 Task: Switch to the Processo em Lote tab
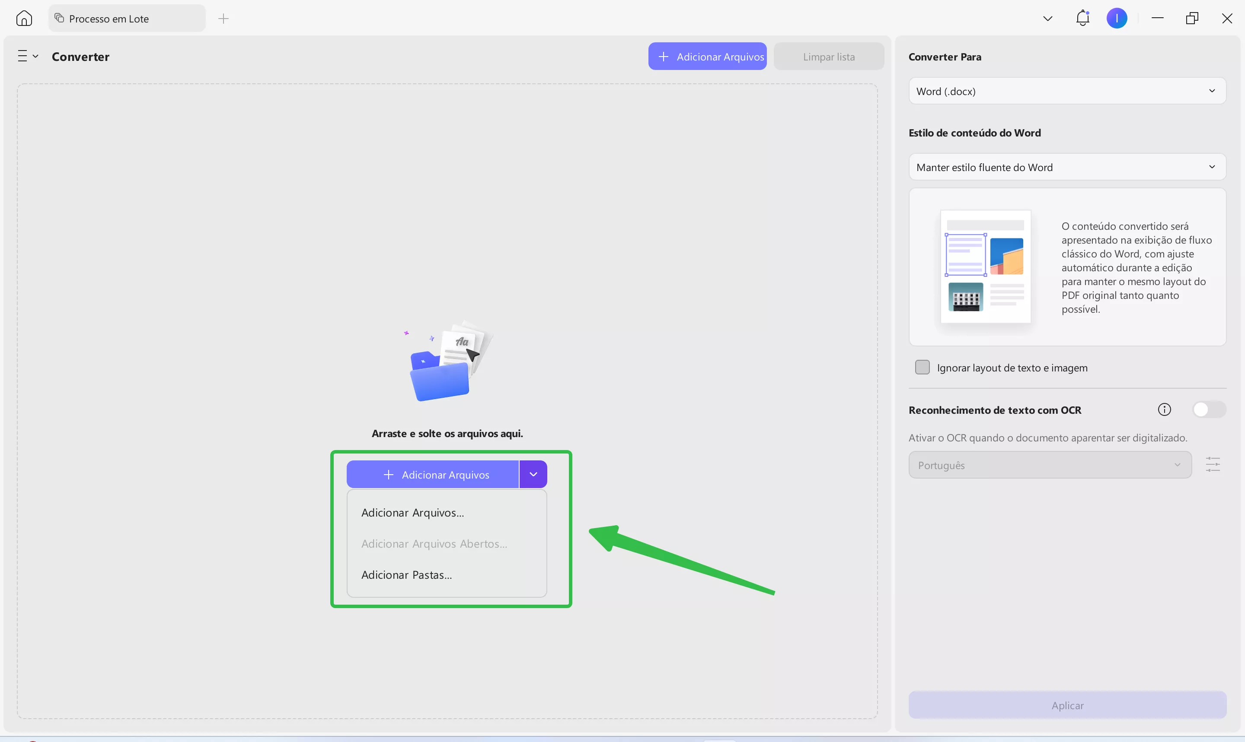click(127, 19)
